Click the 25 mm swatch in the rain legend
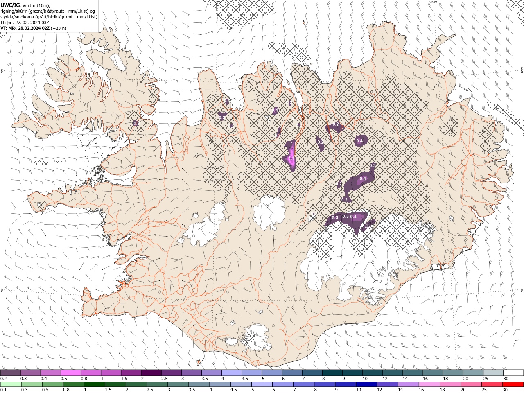The width and height of the screenshot is (524, 393). coord(492,384)
